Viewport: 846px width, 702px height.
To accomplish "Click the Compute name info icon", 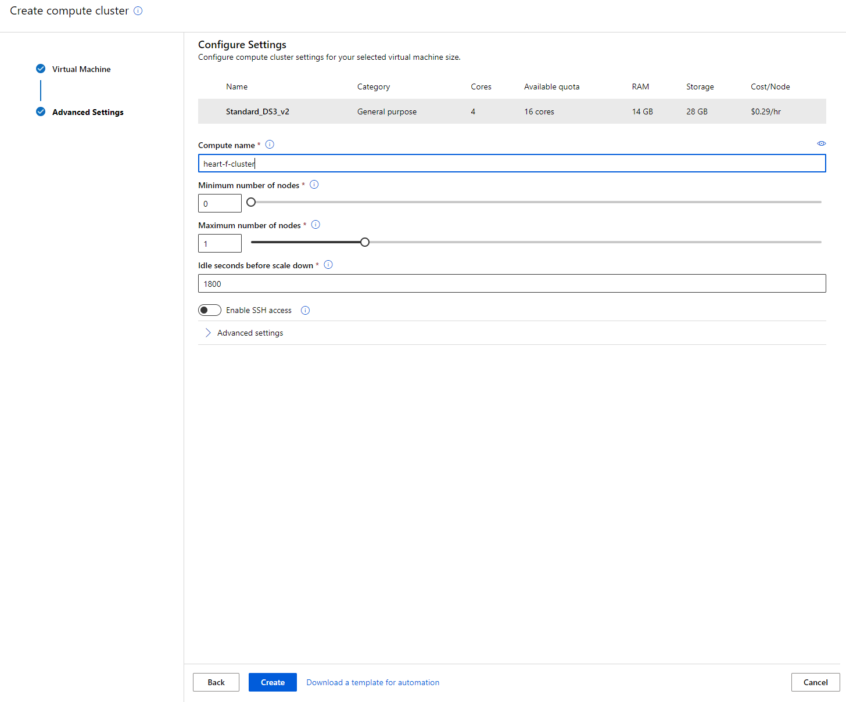I will point(270,145).
